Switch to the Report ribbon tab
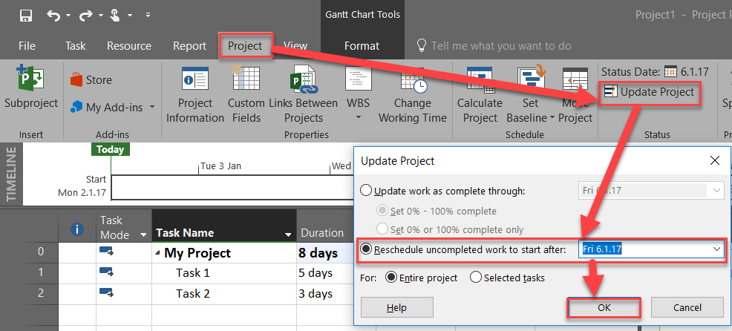This screenshot has width=732, height=331. click(x=189, y=46)
